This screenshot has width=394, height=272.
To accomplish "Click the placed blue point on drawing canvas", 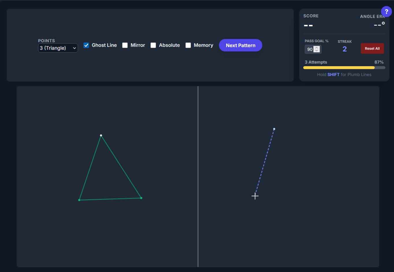I will click(x=274, y=129).
